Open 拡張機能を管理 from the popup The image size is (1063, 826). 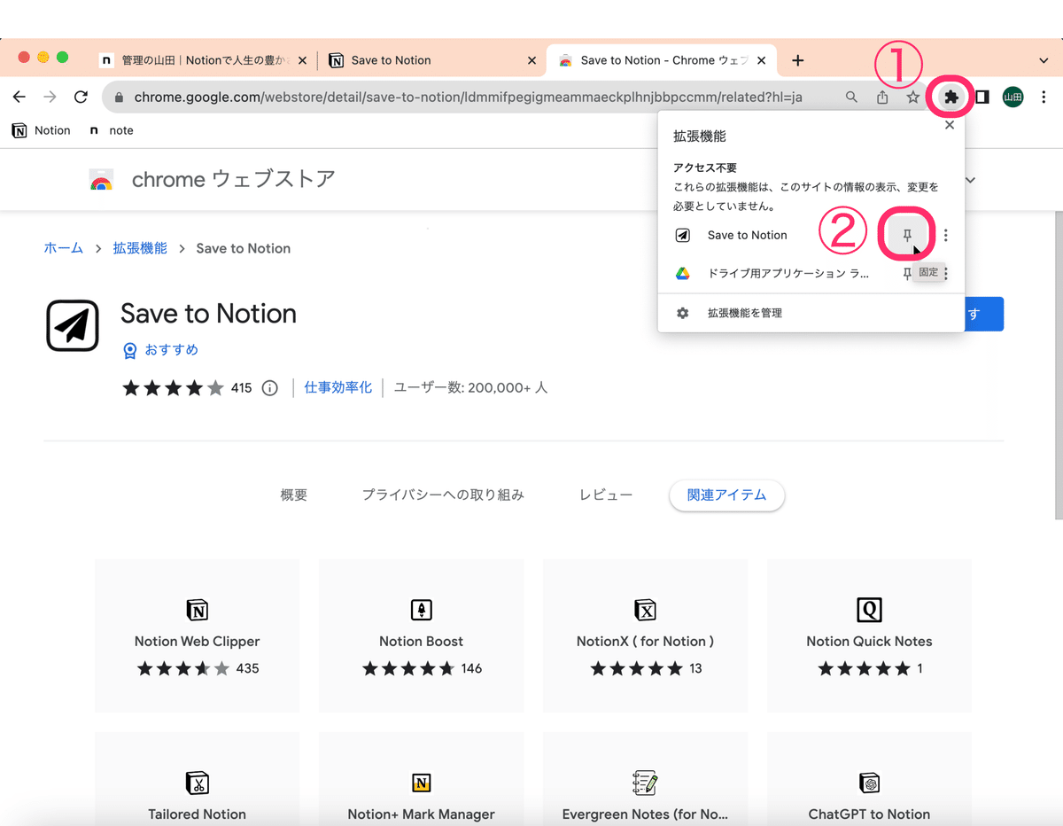(747, 312)
